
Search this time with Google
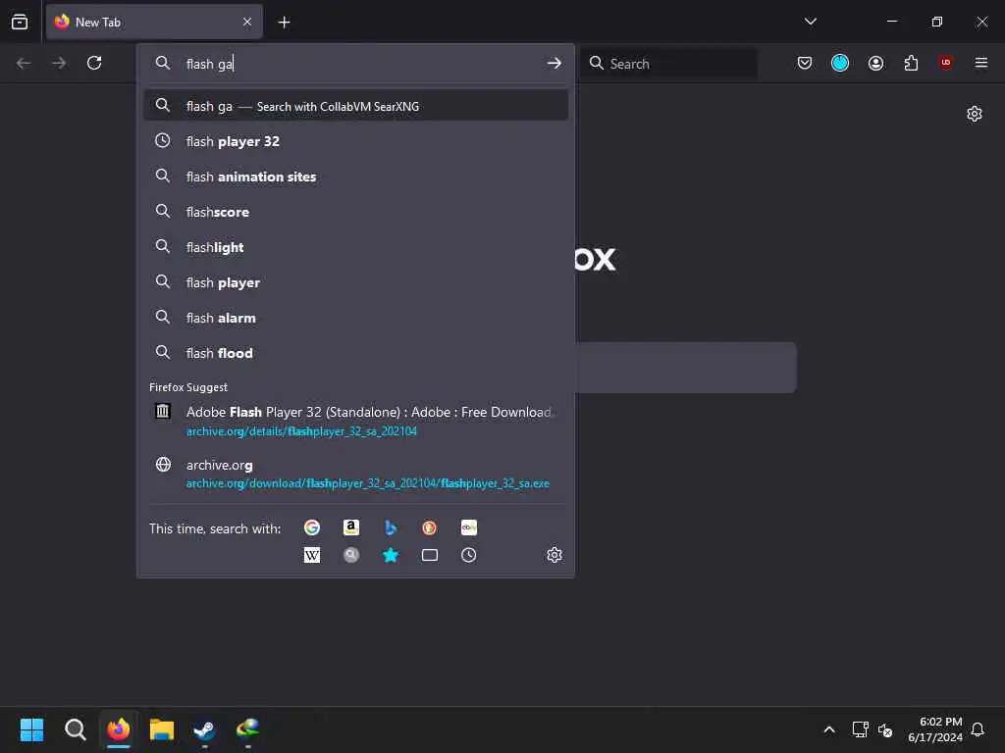[x=312, y=527]
